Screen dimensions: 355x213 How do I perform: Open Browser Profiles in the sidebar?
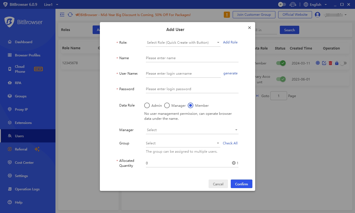click(28, 55)
